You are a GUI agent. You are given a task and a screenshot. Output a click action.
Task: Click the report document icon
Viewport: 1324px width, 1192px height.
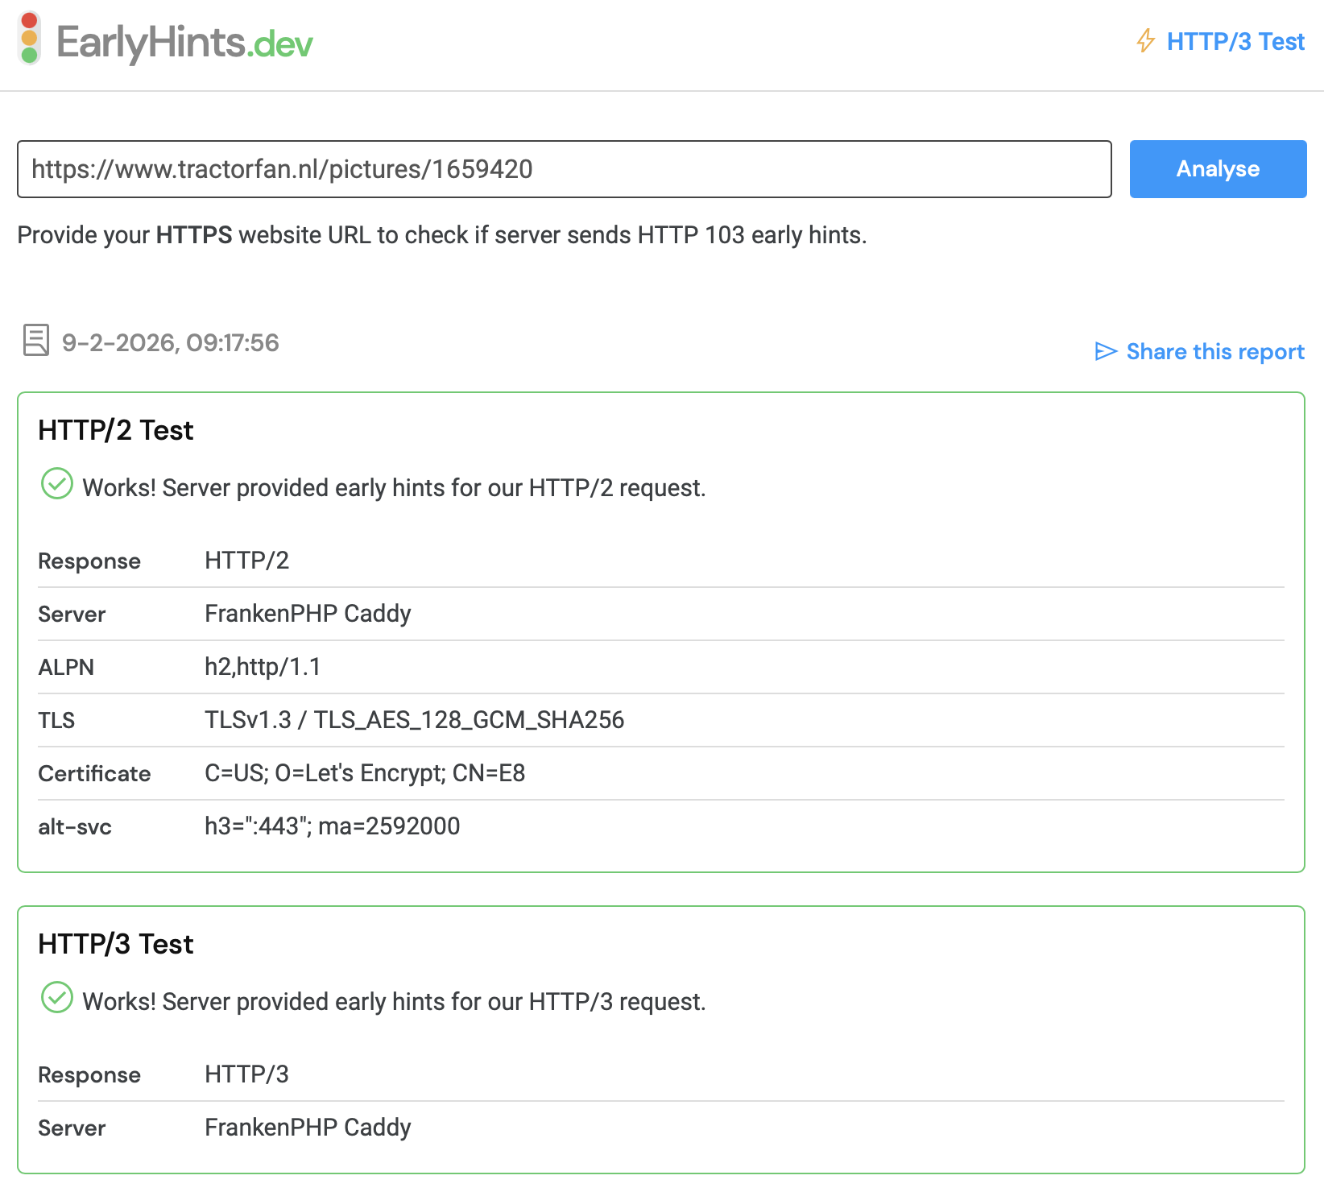tap(36, 341)
